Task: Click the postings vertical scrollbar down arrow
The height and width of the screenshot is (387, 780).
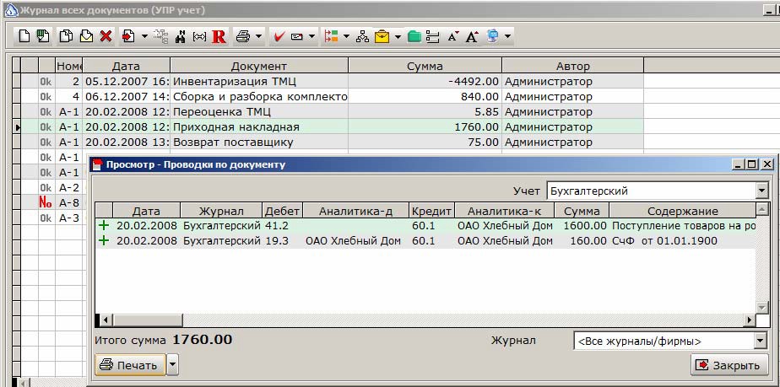Action: pos(762,308)
